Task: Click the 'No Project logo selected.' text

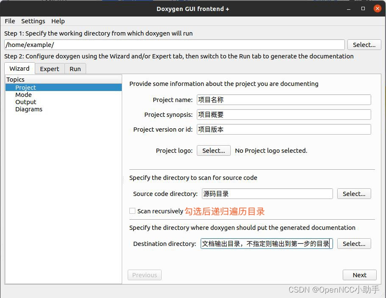Action: 271,150
